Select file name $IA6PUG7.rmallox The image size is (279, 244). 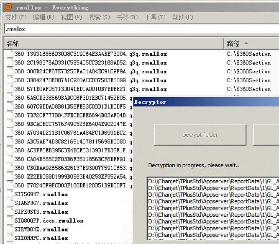pos(41,203)
